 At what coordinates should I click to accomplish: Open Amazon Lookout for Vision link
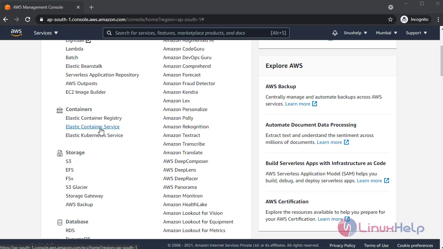(x=193, y=213)
